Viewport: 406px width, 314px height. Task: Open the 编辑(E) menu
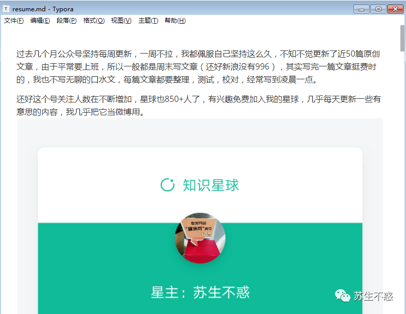[x=40, y=21]
